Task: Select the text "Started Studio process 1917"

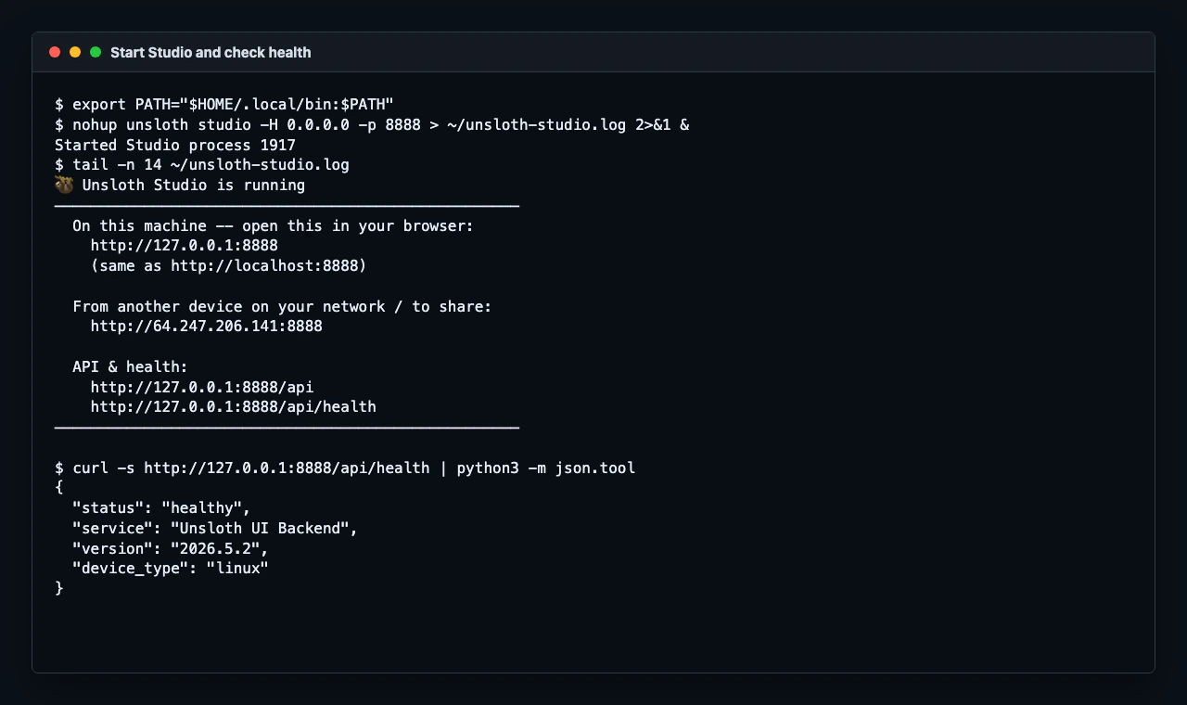Action: tap(175, 145)
